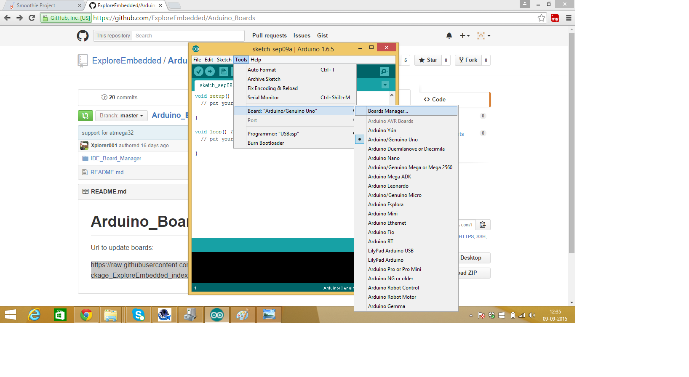This screenshot has height=377, width=689.
Task: Open README.md file link
Action: pyautogui.click(x=107, y=172)
